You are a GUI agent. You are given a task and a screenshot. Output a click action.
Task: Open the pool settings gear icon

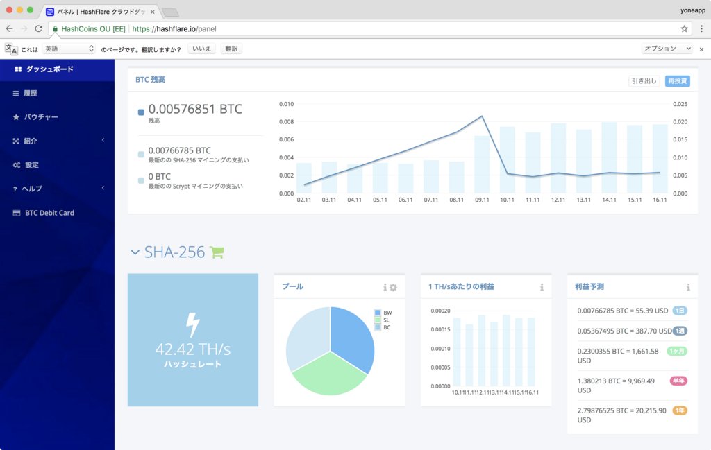[x=393, y=288]
